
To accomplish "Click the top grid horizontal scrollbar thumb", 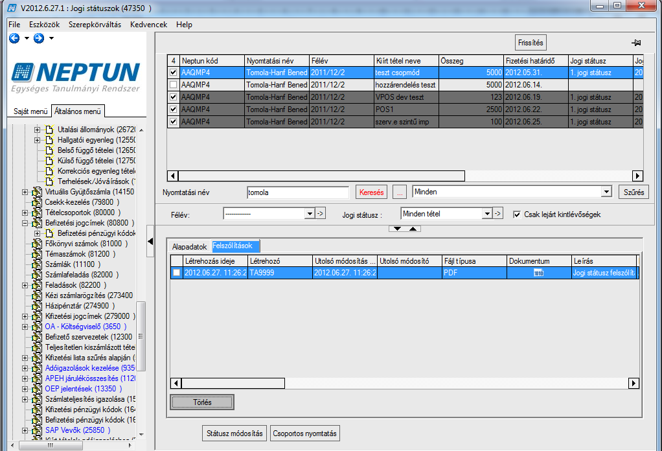I will click(321, 176).
